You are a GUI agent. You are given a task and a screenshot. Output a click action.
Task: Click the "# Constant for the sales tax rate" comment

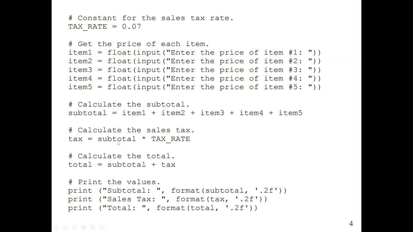tap(151, 18)
